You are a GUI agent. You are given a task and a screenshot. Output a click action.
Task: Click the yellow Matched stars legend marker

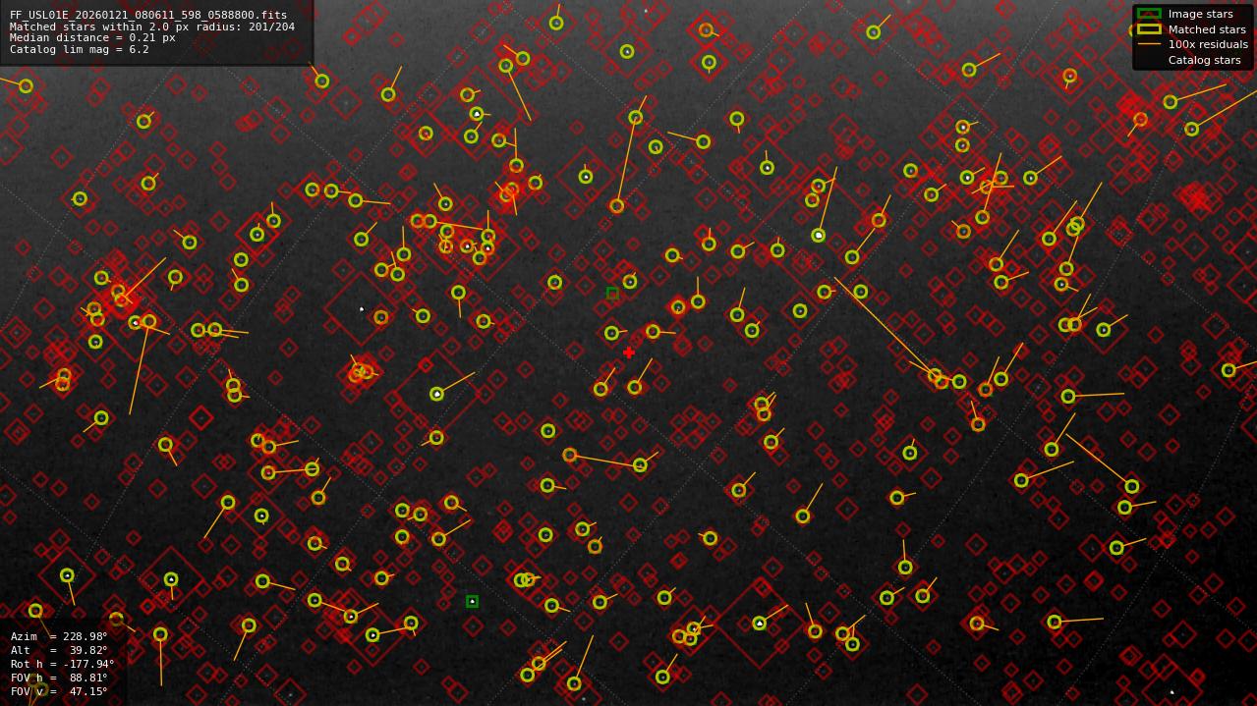point(1149,29)
